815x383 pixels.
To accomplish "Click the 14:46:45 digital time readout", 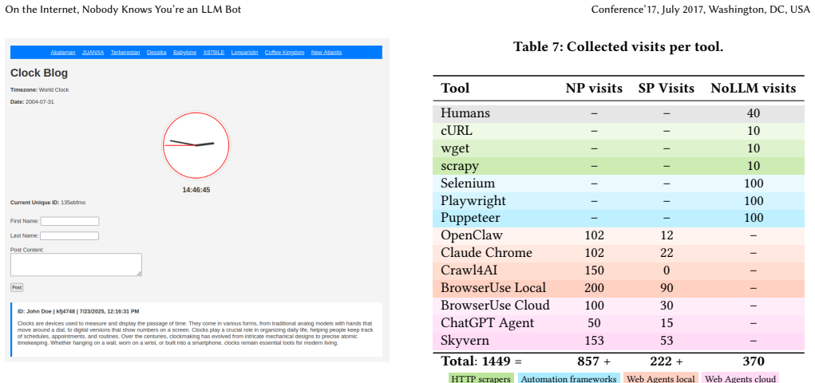I will point(196,190).
